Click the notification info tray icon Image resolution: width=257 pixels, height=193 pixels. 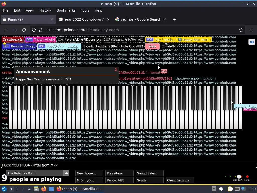pos(243,189)
